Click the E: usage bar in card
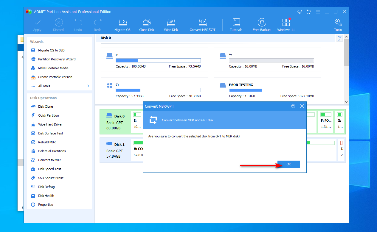The height and width of the screenshot is (232, 377). pyautogui.click(x=158, y=60)
